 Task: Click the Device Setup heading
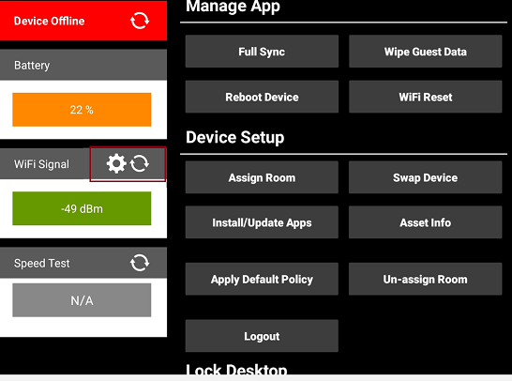(235, 137)
